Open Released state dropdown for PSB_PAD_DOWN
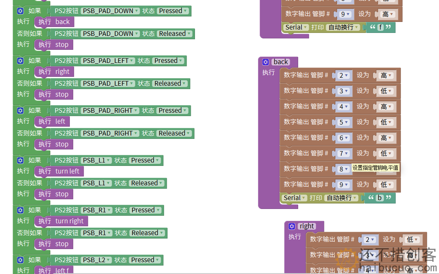439x274 pixels. pyautogui.click(x=175, y=33)
